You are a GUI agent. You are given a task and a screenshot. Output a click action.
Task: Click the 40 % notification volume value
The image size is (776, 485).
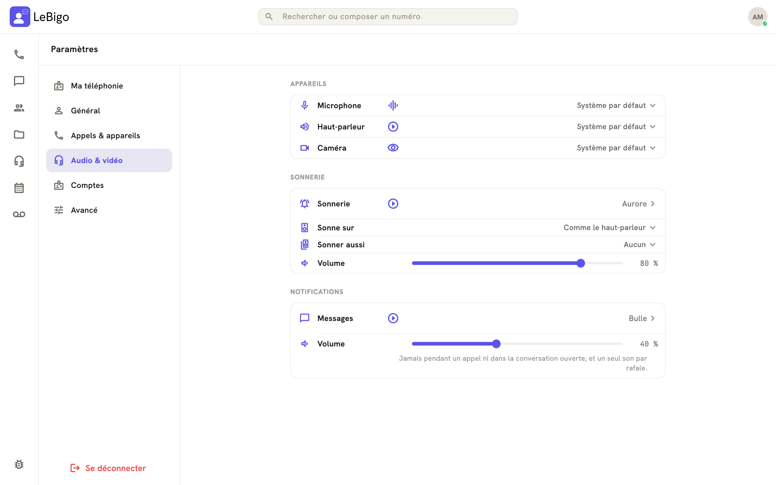coord(649,344)
